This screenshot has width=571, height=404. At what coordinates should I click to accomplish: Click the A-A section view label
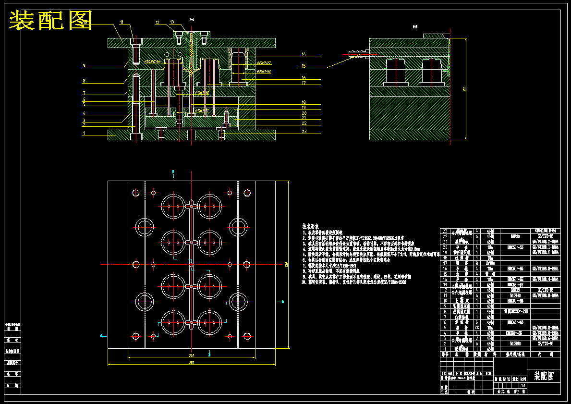(x=192, y=20)
